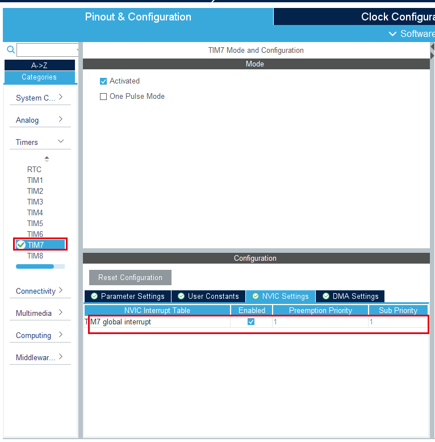This screenshot has height=442, width=435.
Task: Click the search magnifier icon
Action: pyautogui.click(x=10, y=50)
